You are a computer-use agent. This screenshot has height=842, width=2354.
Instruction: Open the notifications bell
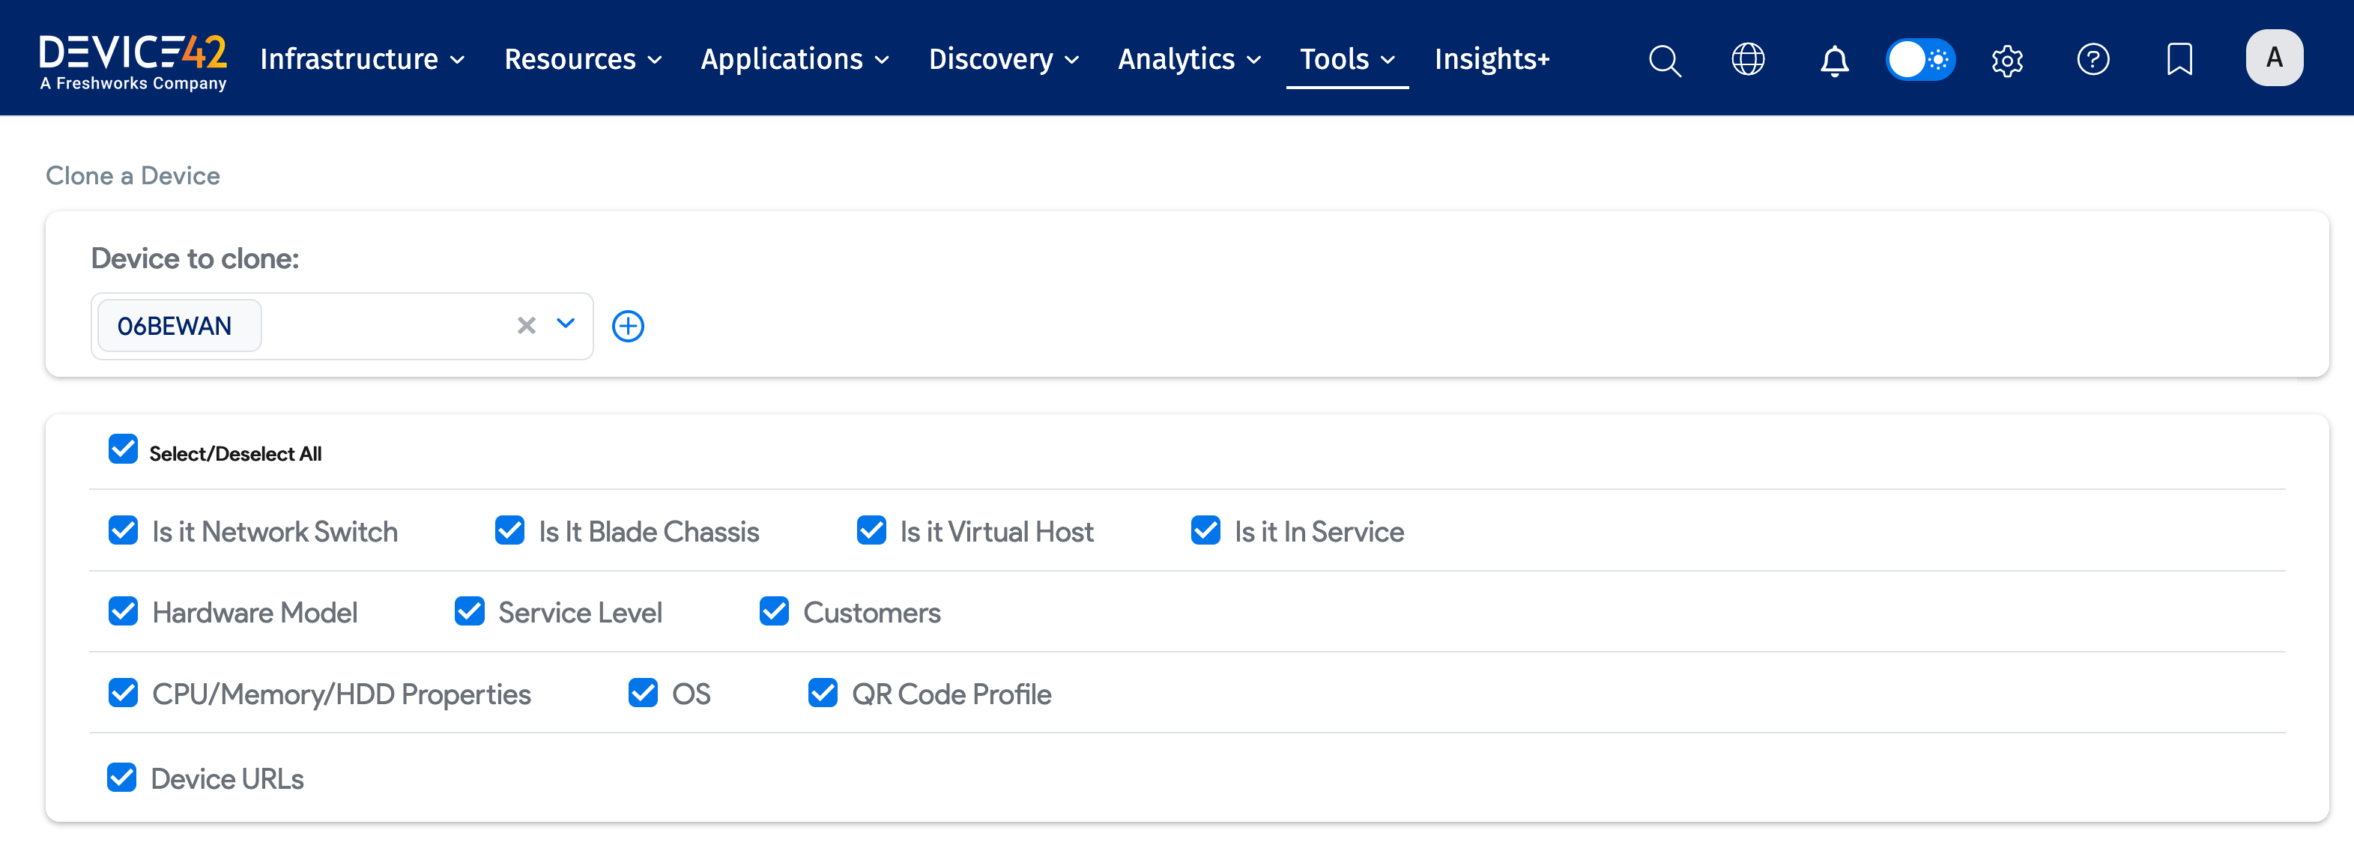(x=1834, y=60)
